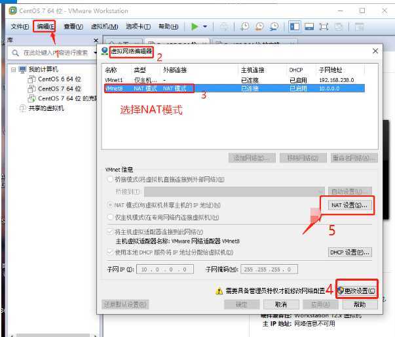Click the 主机连接 column header

point(262,69)
